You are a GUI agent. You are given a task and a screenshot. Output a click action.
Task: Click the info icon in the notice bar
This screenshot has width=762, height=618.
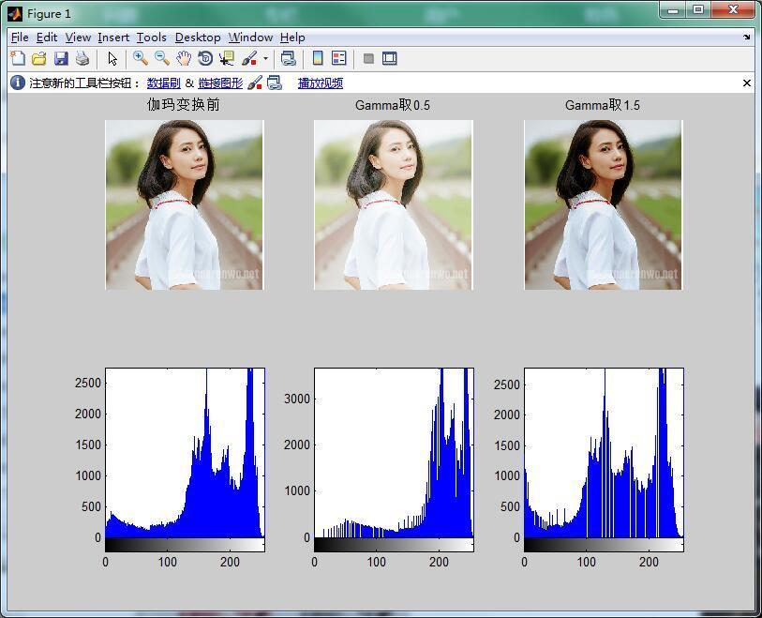click(x=18, y=83)
